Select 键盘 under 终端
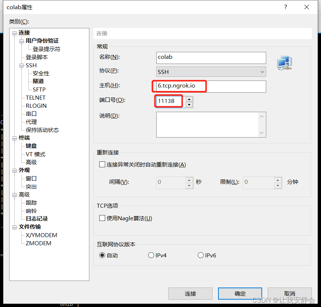 (x=31, y=146)
